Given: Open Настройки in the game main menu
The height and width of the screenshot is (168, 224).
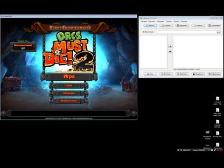Looking at the screenshot, I should 69,93.
